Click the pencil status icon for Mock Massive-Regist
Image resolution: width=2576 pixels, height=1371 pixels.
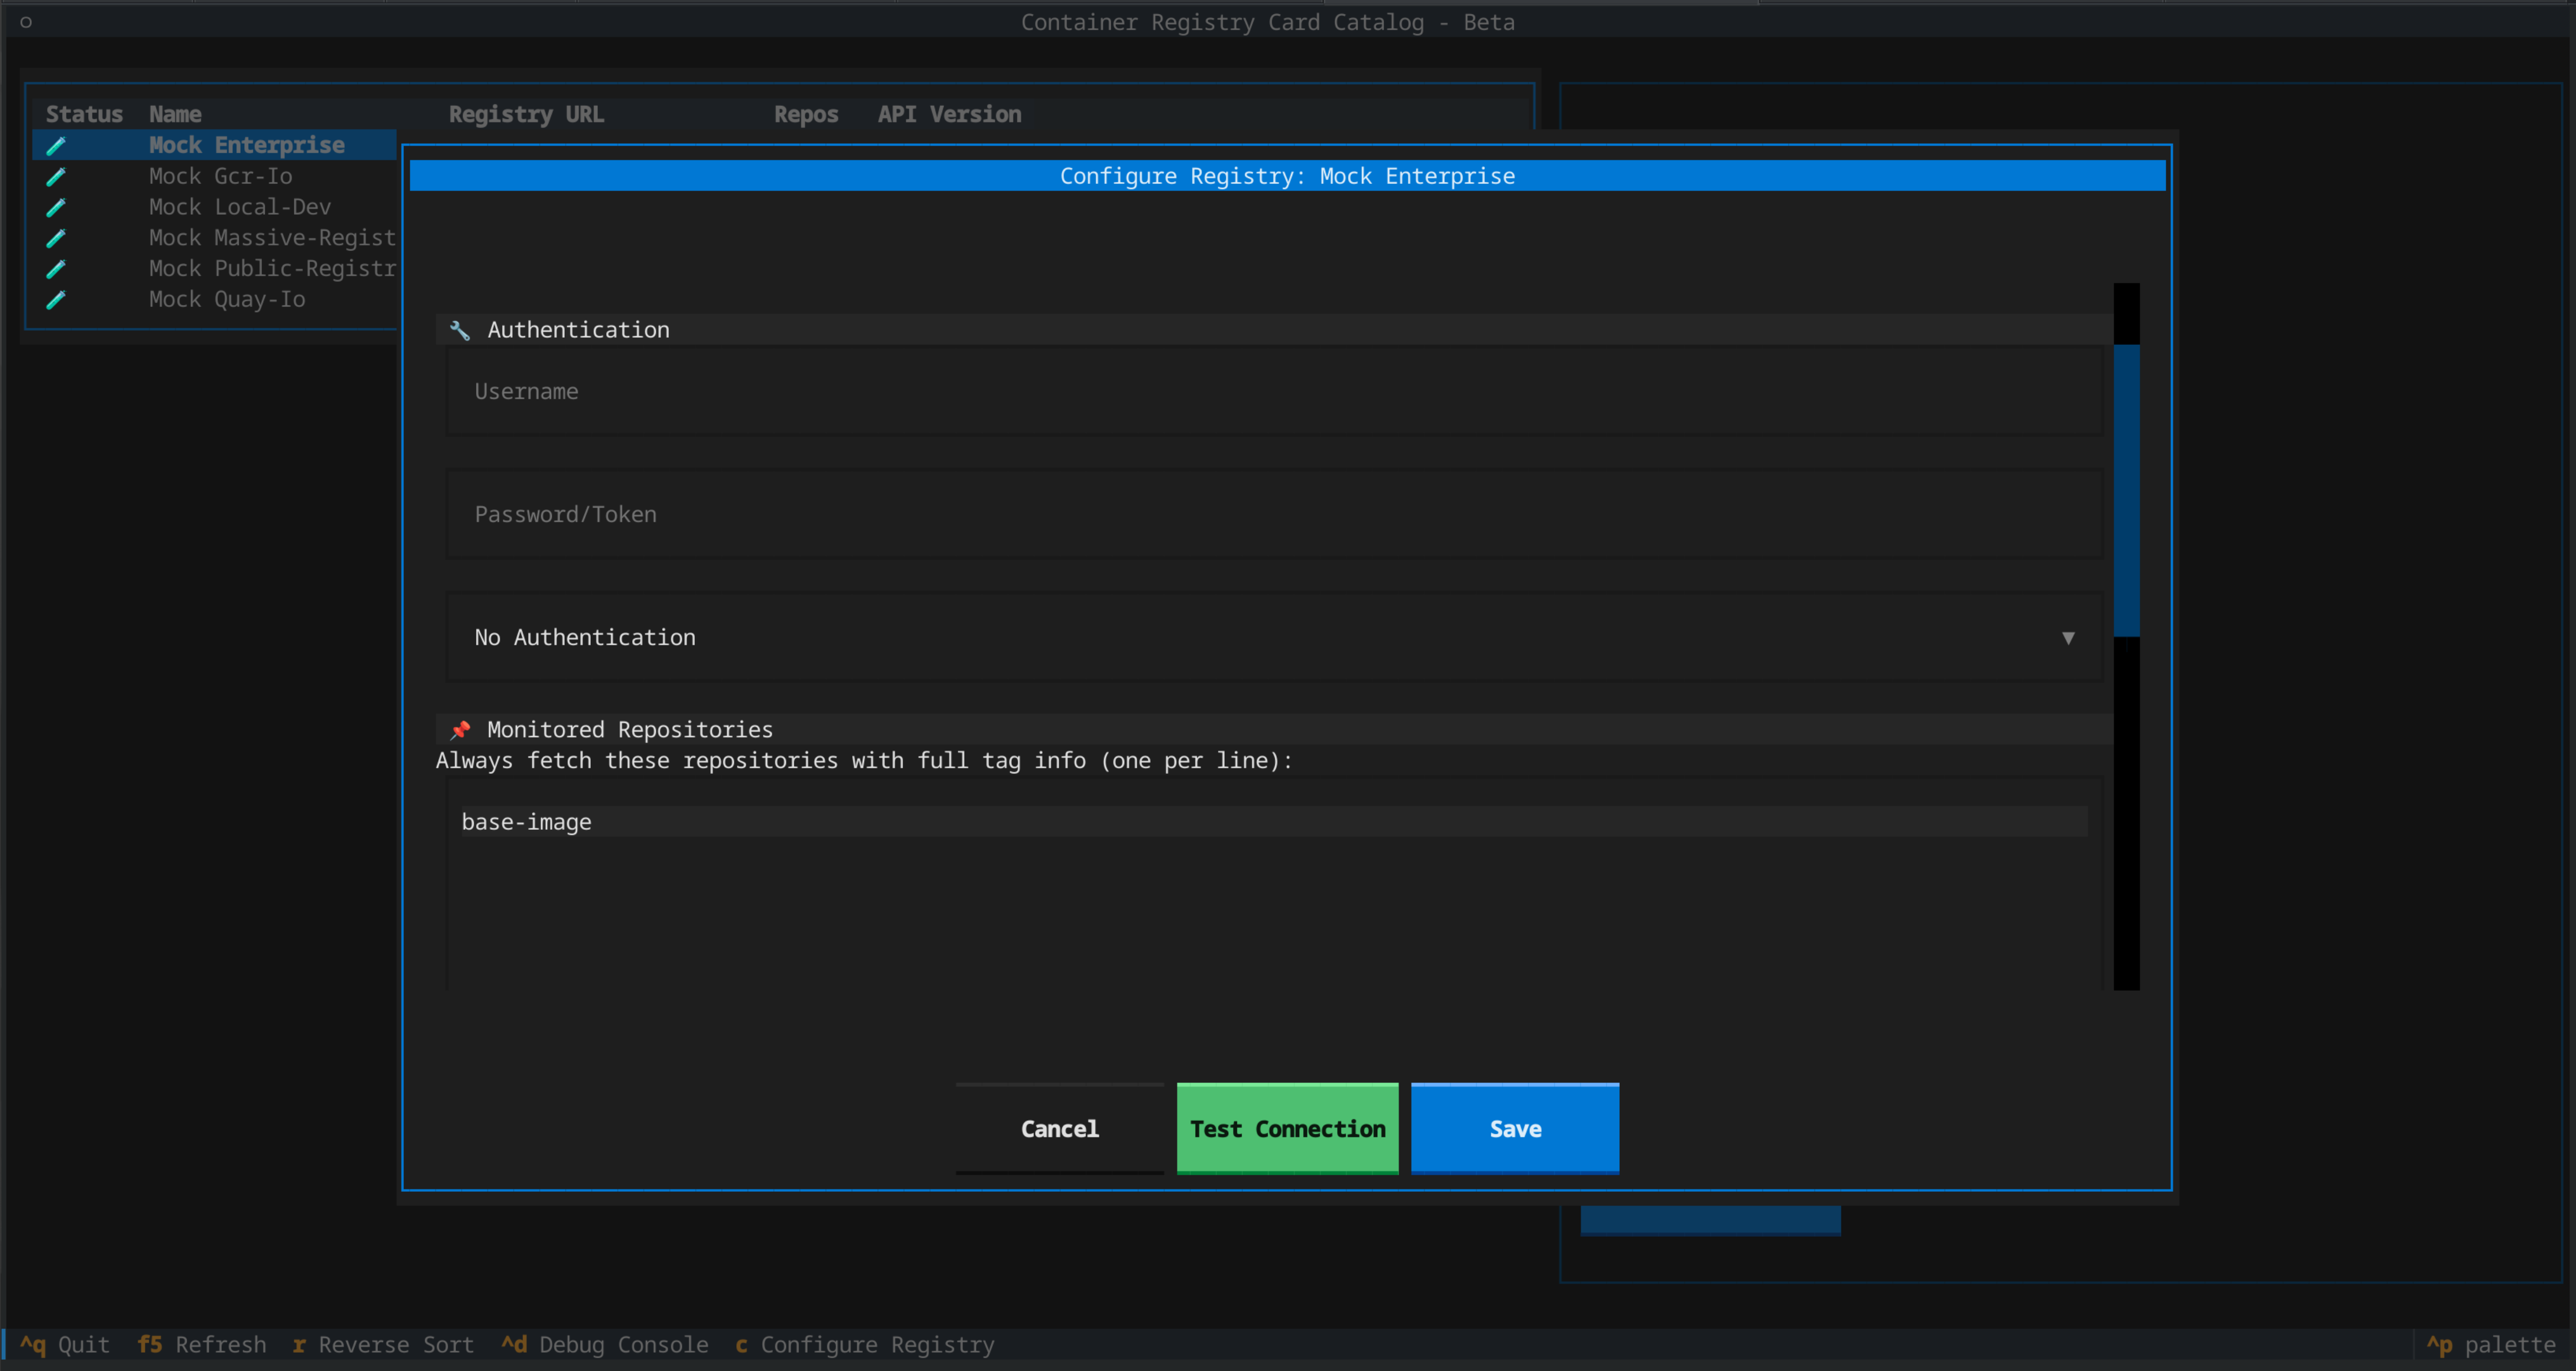(x=56, y=238)
